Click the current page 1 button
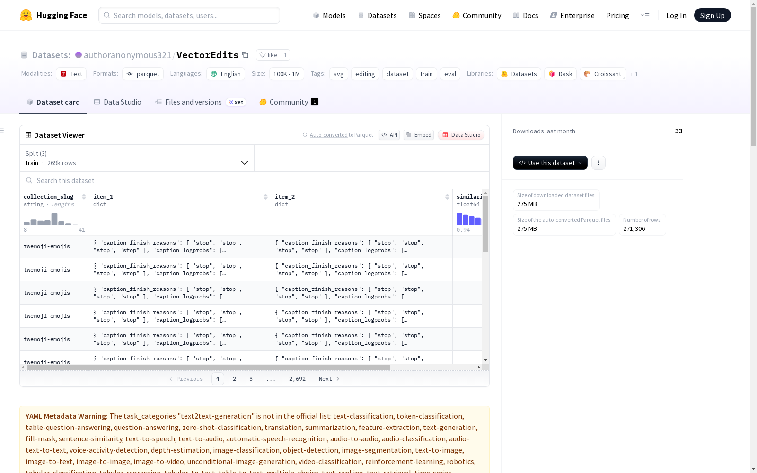This screenshot has height=473, width=757. 218,379
